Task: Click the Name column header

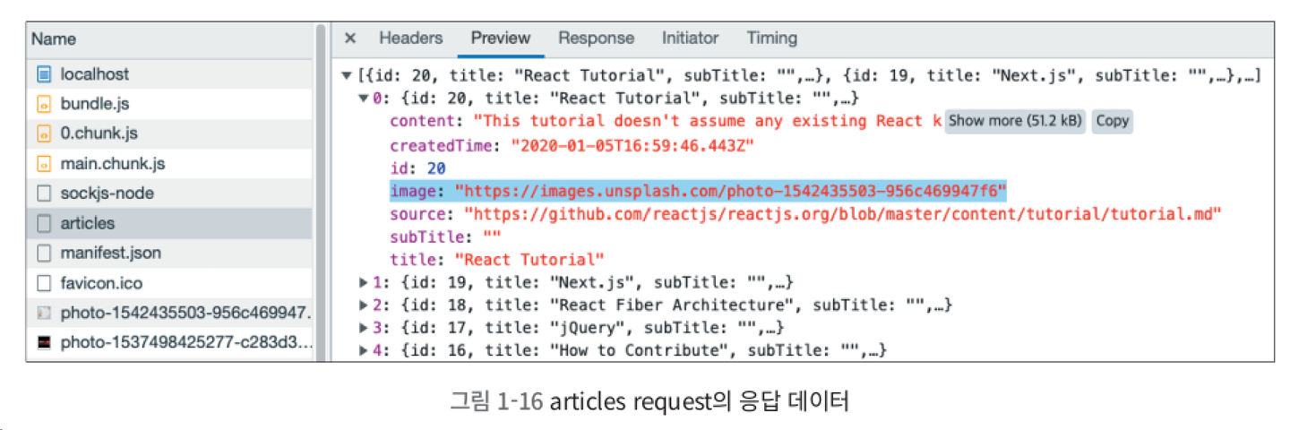Action: [169, 39]
